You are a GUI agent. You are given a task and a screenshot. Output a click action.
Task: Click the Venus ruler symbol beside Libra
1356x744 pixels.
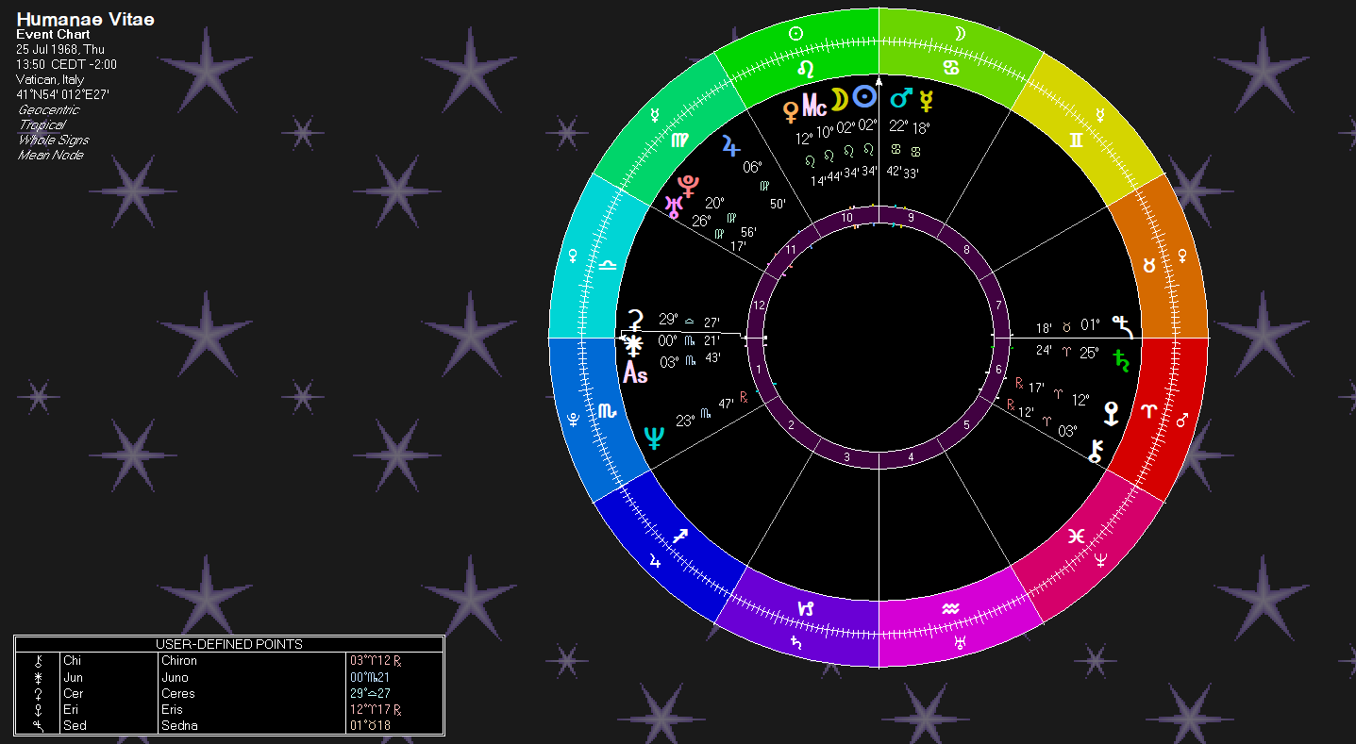click(574, 255)
